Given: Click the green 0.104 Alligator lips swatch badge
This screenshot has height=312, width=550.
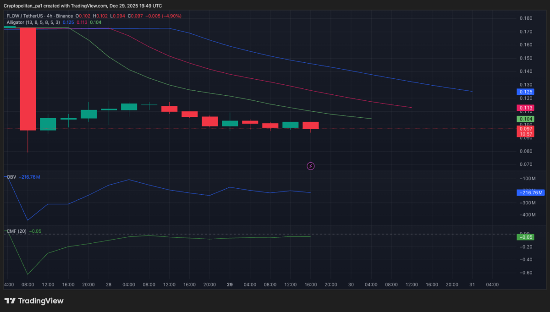Looking at the screenshot, I should click(525, 119).
